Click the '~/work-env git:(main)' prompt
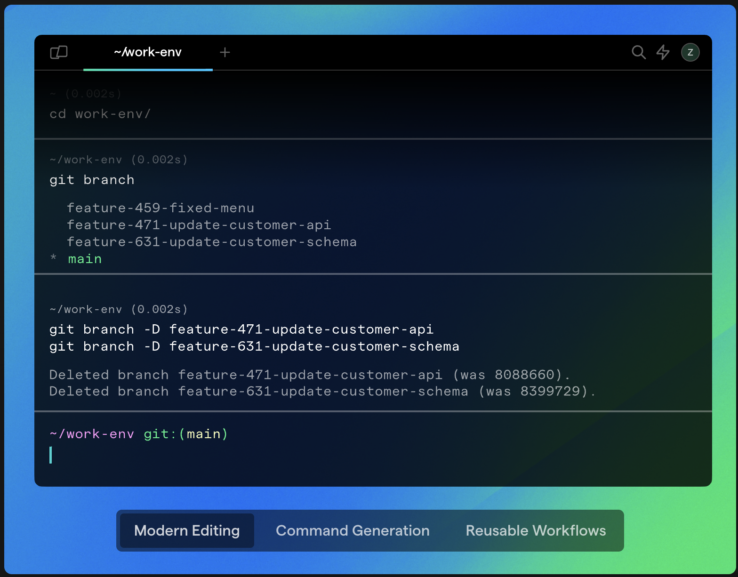The height and width of the screenshot is (577, 738). [139, 434]
